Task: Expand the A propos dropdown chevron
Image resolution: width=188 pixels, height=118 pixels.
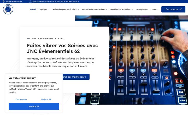Action: tap(49, 9)
